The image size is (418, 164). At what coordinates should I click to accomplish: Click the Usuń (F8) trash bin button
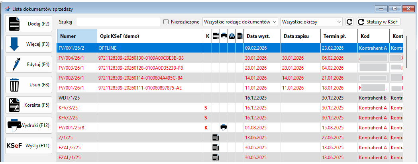[28, 85]
